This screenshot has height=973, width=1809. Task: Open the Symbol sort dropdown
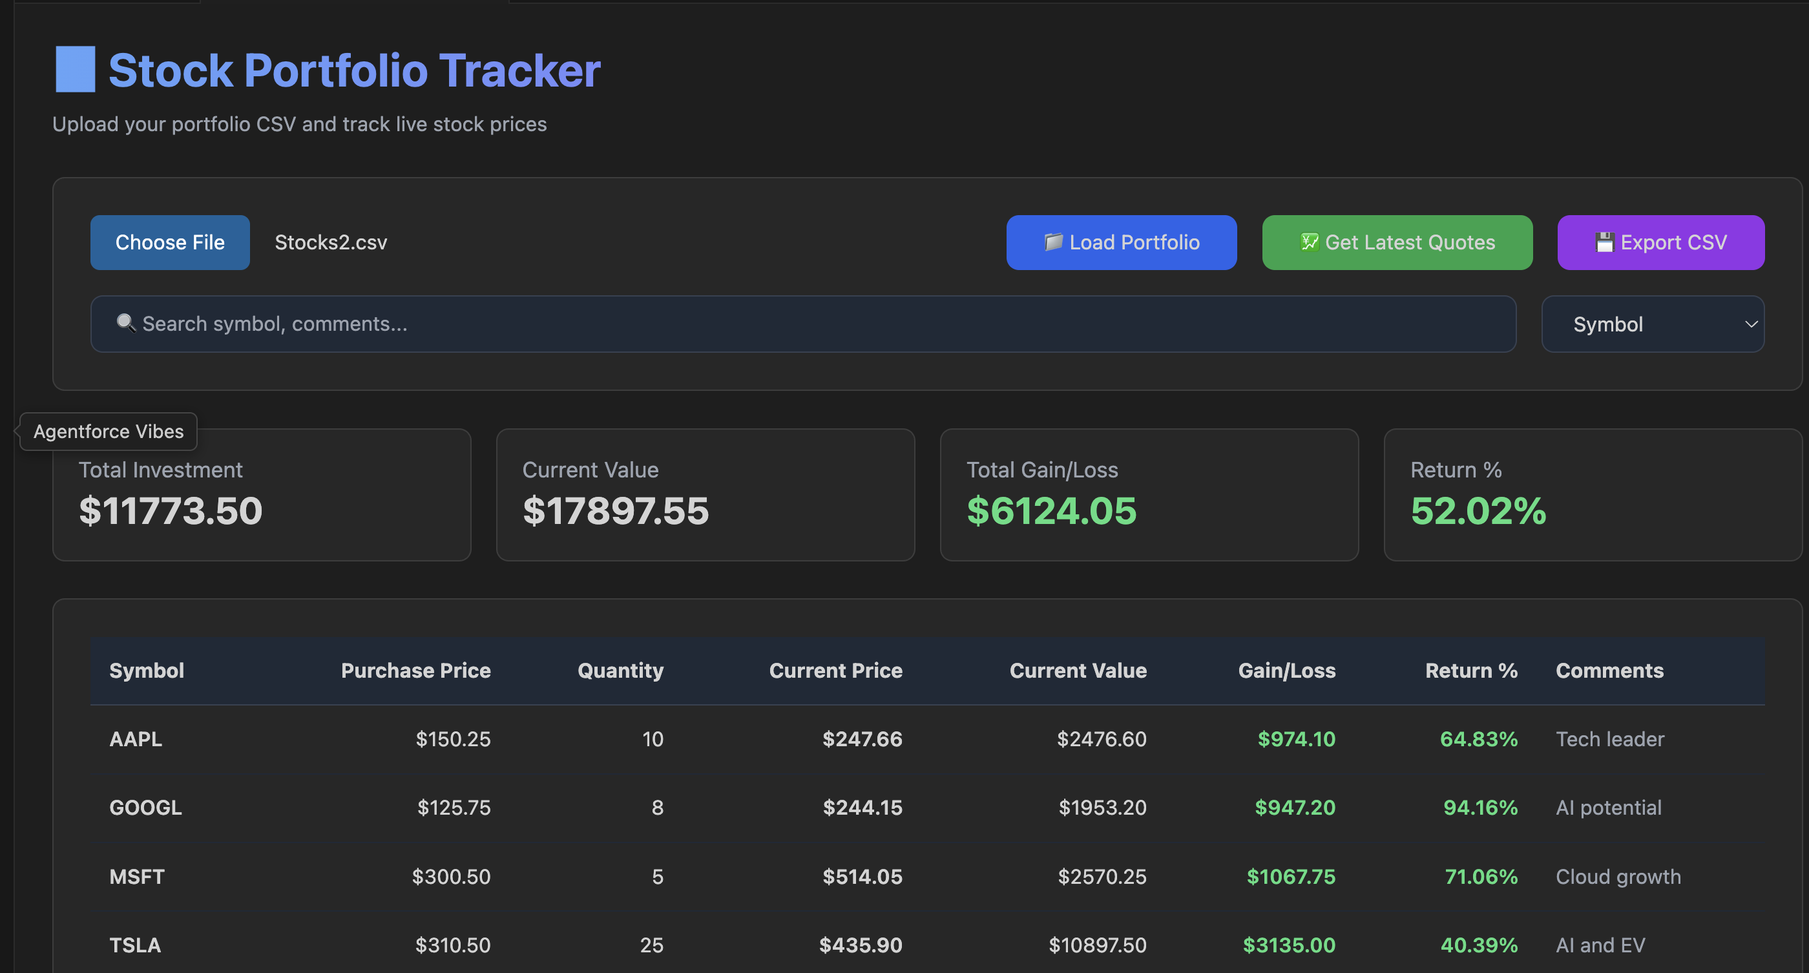(x=1643, y=324)
